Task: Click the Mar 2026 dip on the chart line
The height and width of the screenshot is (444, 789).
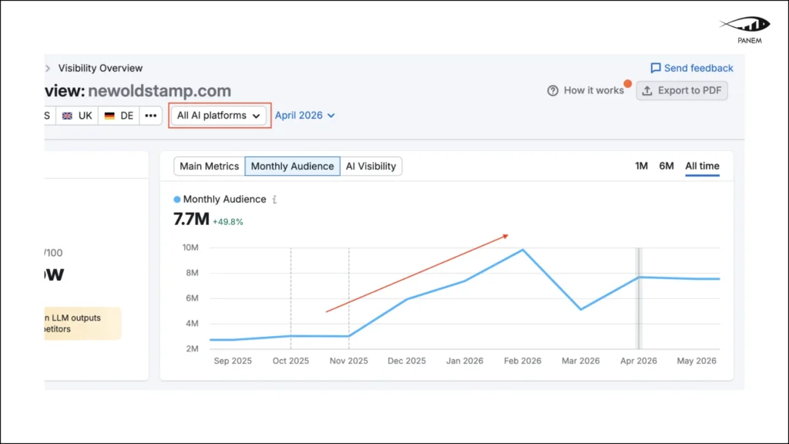Action: click(x=581, y=309)
